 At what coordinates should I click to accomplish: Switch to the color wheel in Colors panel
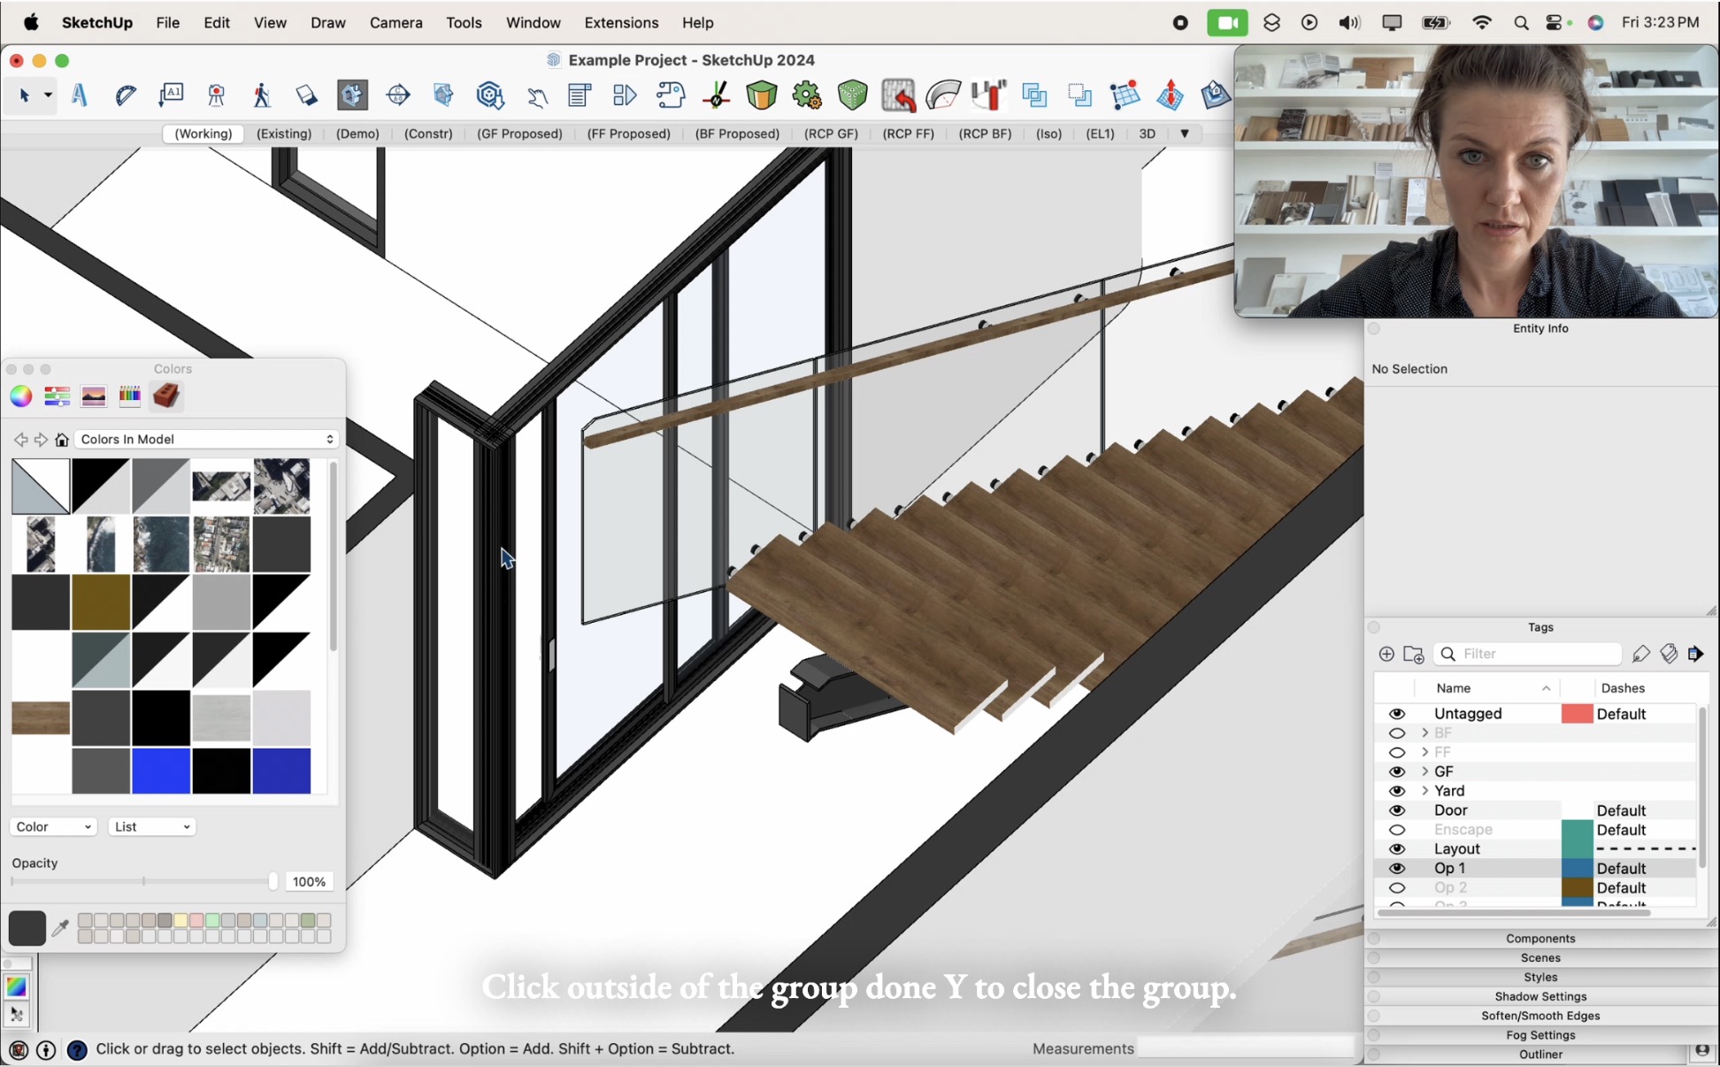pos(19,396)
